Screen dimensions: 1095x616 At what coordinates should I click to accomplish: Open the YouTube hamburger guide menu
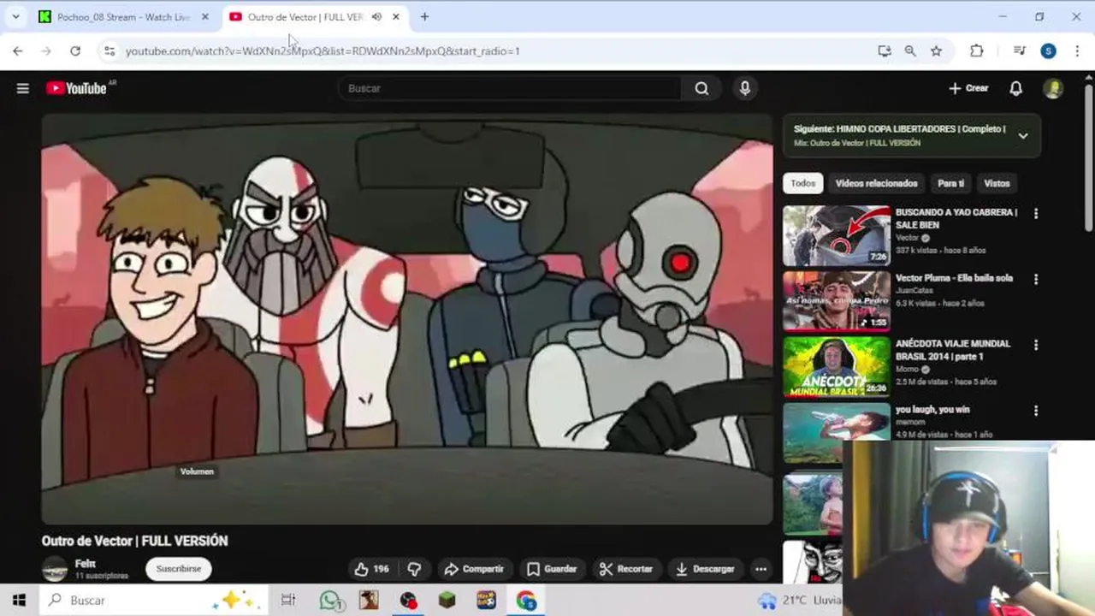click(23, 88)
